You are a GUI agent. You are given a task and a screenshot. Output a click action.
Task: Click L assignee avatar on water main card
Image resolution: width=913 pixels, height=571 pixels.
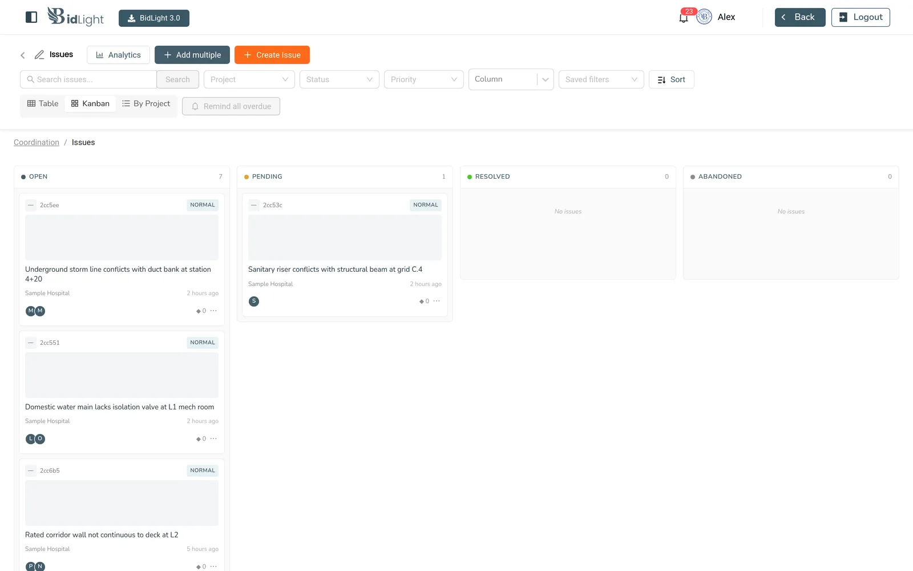point(31,439)
